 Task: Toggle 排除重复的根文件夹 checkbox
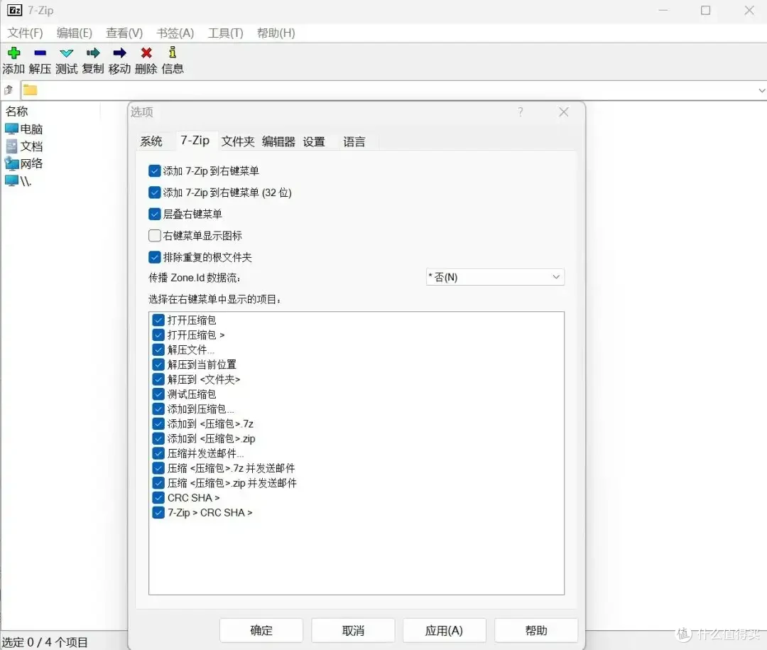(155, 257)
